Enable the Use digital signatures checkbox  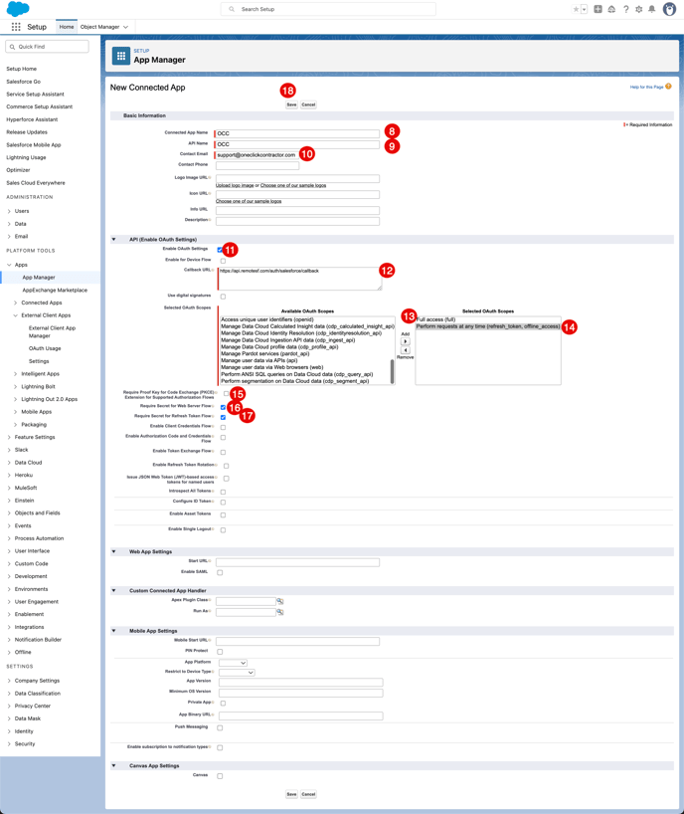point(223,297)
